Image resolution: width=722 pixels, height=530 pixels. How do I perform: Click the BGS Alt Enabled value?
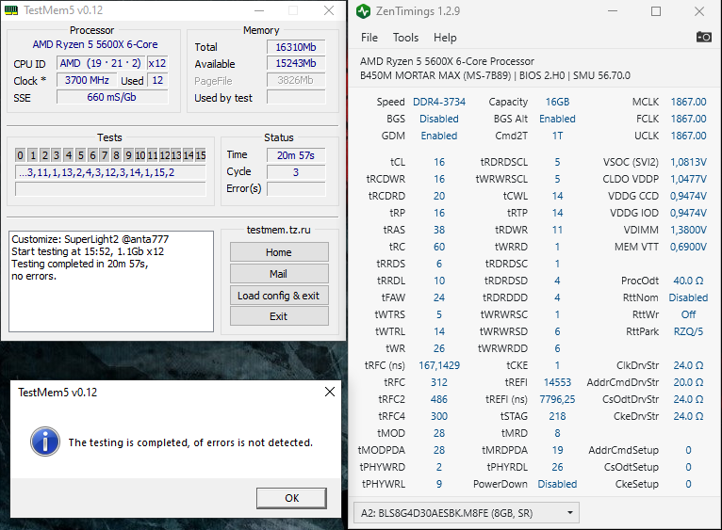[x=557, y=119]
